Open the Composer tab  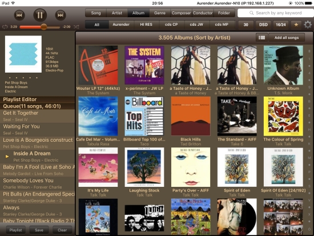coord(181,13)
